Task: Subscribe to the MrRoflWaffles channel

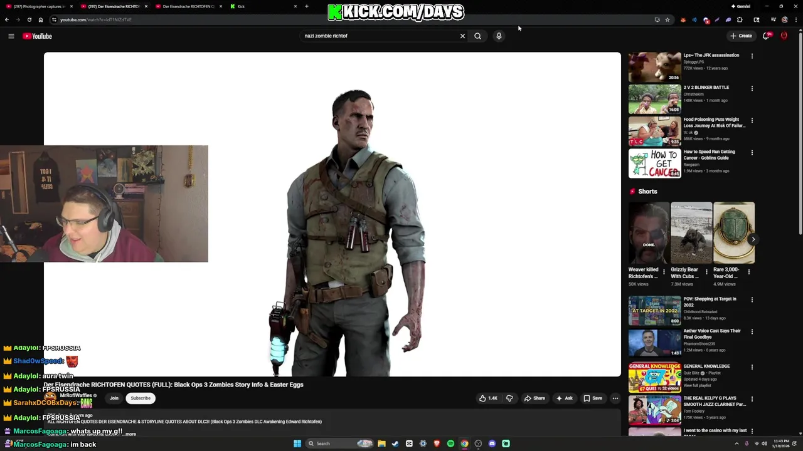Action: (x=141, y=398)
